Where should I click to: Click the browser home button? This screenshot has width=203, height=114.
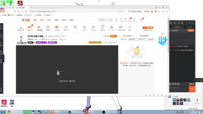pyautogui.click(x=19, y=11)
